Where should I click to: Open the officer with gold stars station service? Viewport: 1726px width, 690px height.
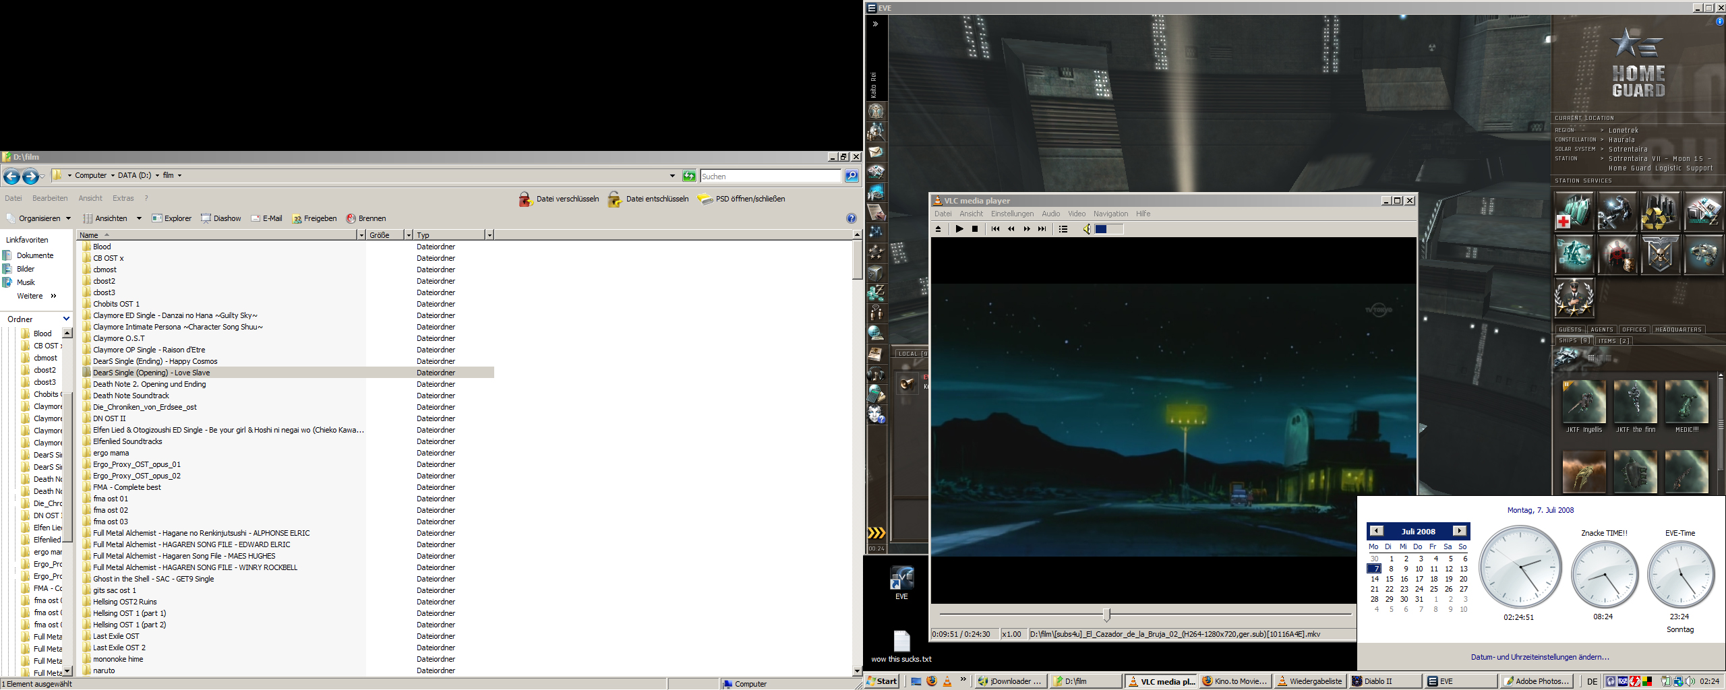pos(1574,297)
